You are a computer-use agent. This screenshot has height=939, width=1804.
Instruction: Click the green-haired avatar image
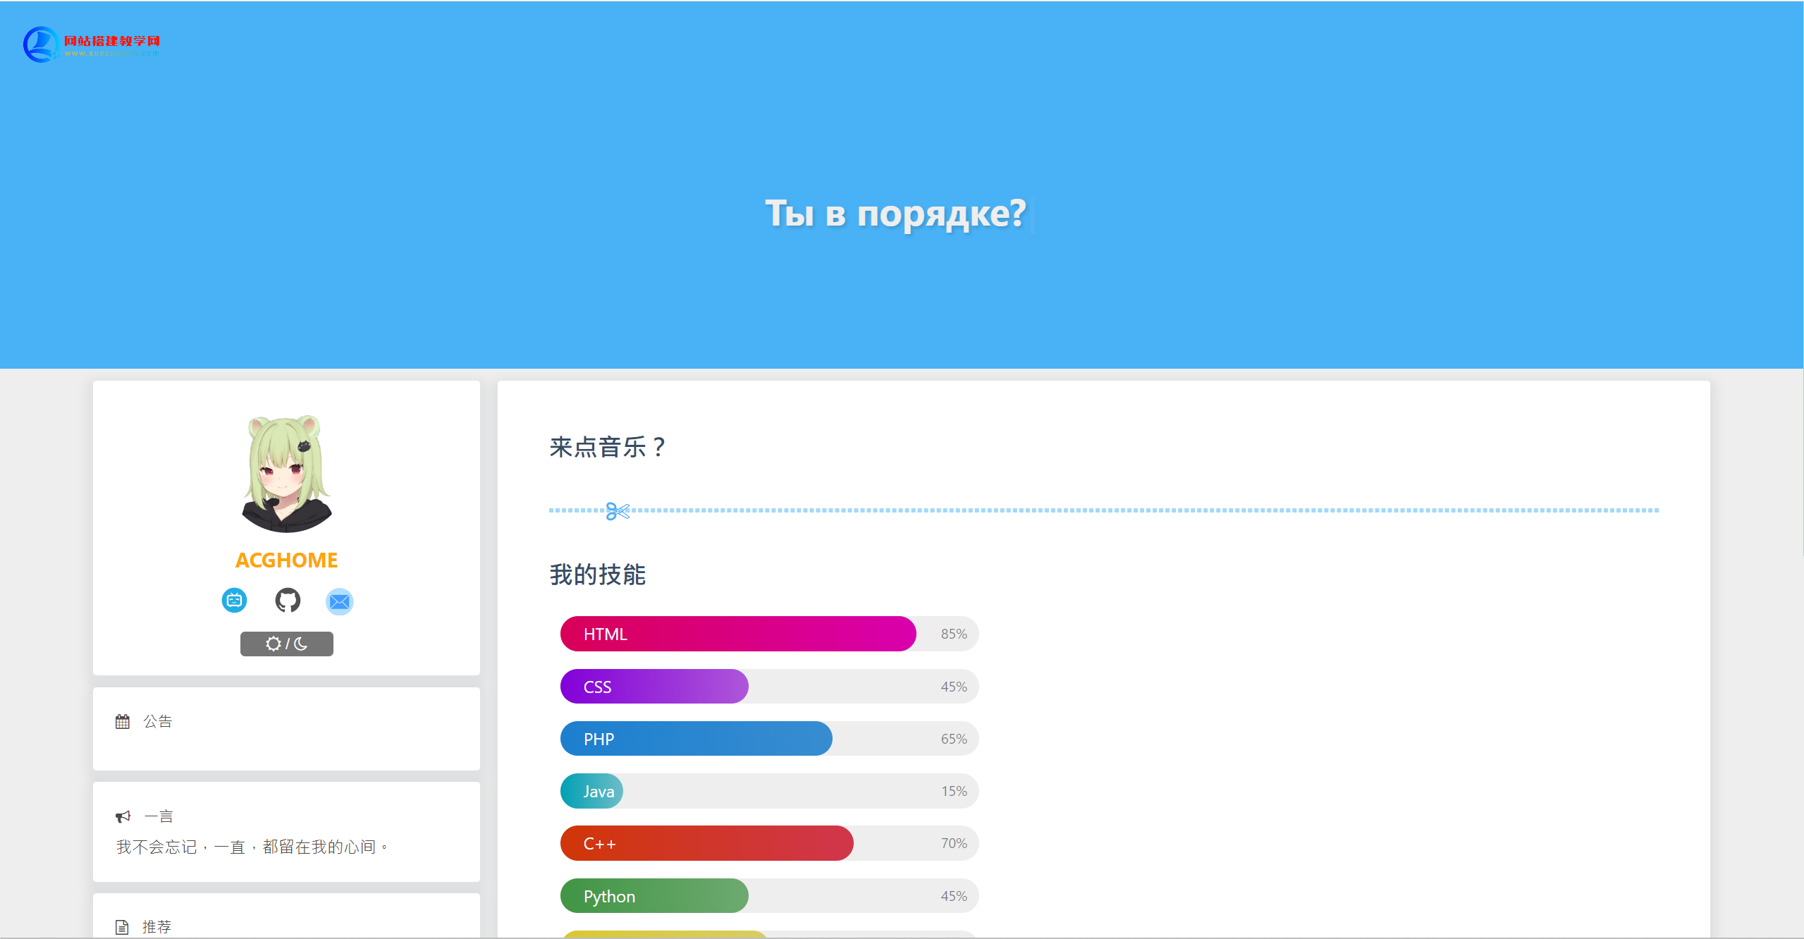coord(287,474)
